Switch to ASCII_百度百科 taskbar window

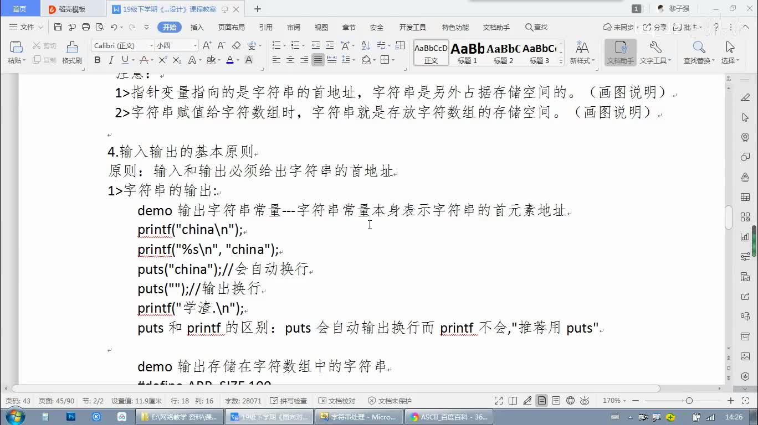[449, 417]
